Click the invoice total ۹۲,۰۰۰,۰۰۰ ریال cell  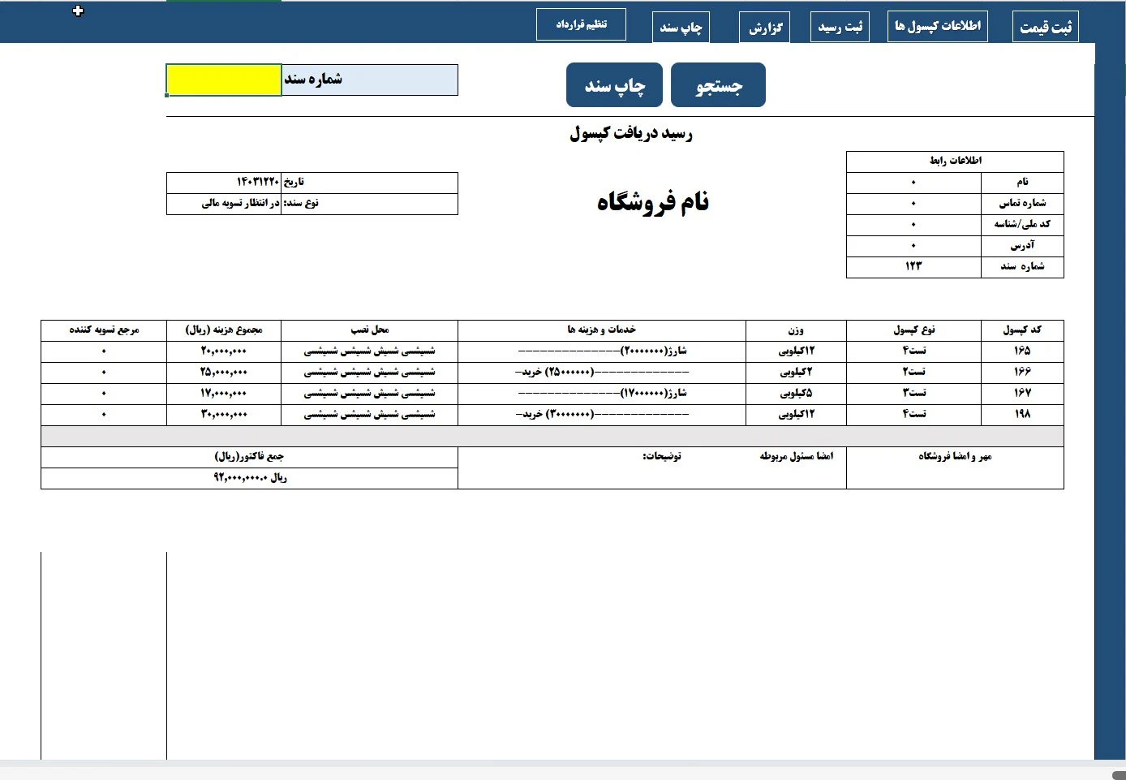point(249,478)
